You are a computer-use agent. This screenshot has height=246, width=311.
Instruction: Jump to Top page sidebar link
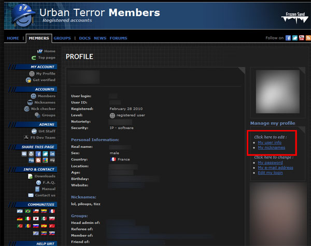point(44,57)
